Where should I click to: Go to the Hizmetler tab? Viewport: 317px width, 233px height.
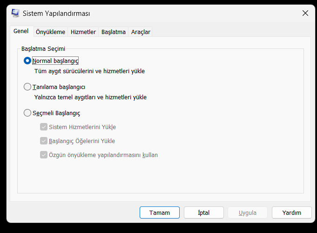click(83, 32)
